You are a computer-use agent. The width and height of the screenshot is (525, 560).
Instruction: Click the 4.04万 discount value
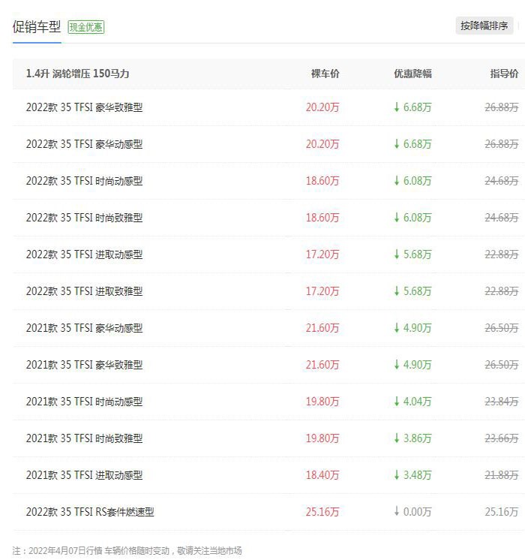(412, 402)
